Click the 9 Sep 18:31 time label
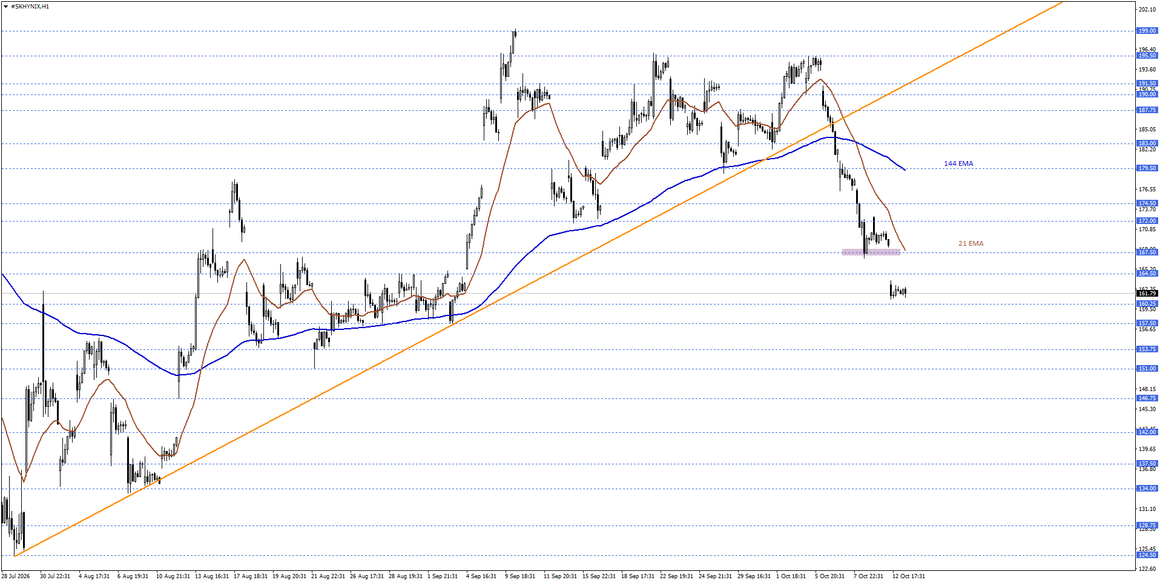Viewport: 1160px width, 583px height. pyautogui.click(x=520, y=576)
